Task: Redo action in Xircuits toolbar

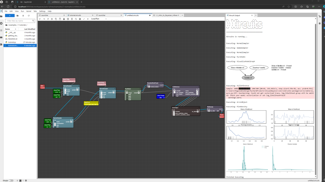Action: click(44, 19)
